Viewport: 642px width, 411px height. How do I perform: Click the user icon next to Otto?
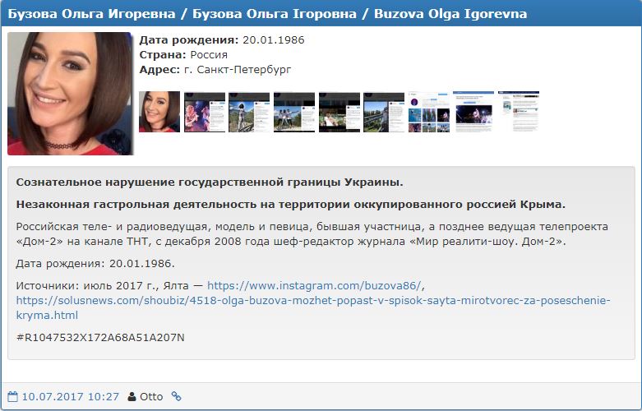pyautogui.click(x=132, y=396)
